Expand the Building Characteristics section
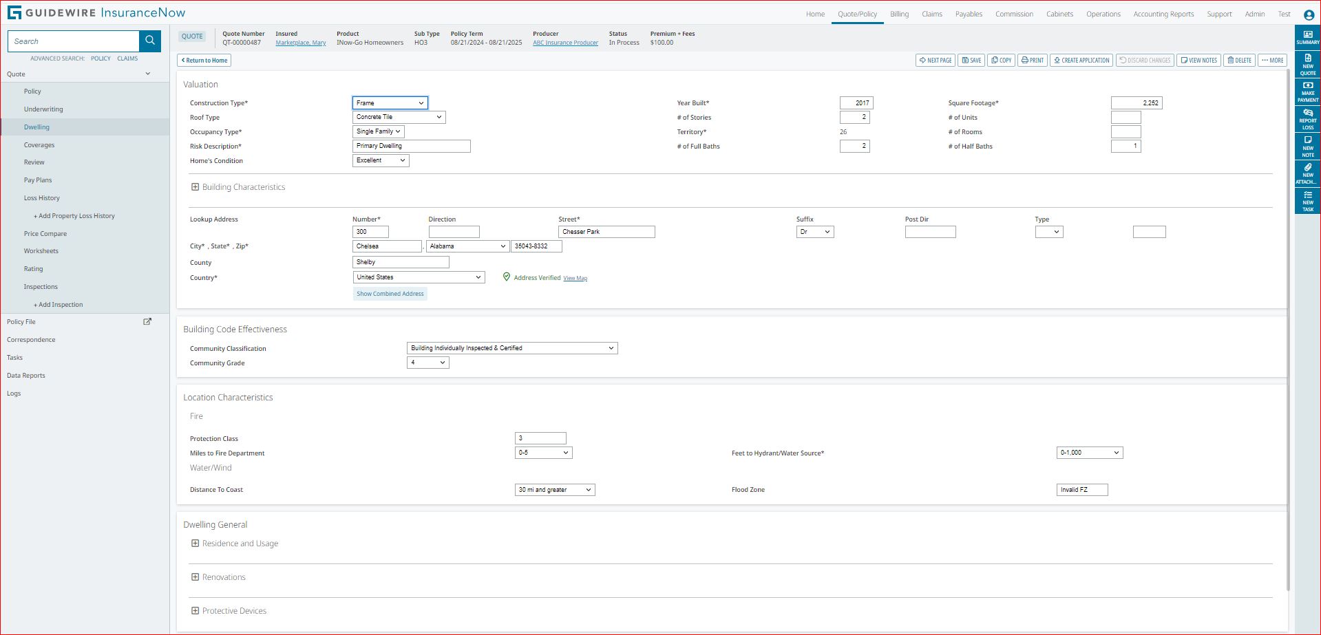The width and height of the screenshot is (1321, 635). pos(195,187)
